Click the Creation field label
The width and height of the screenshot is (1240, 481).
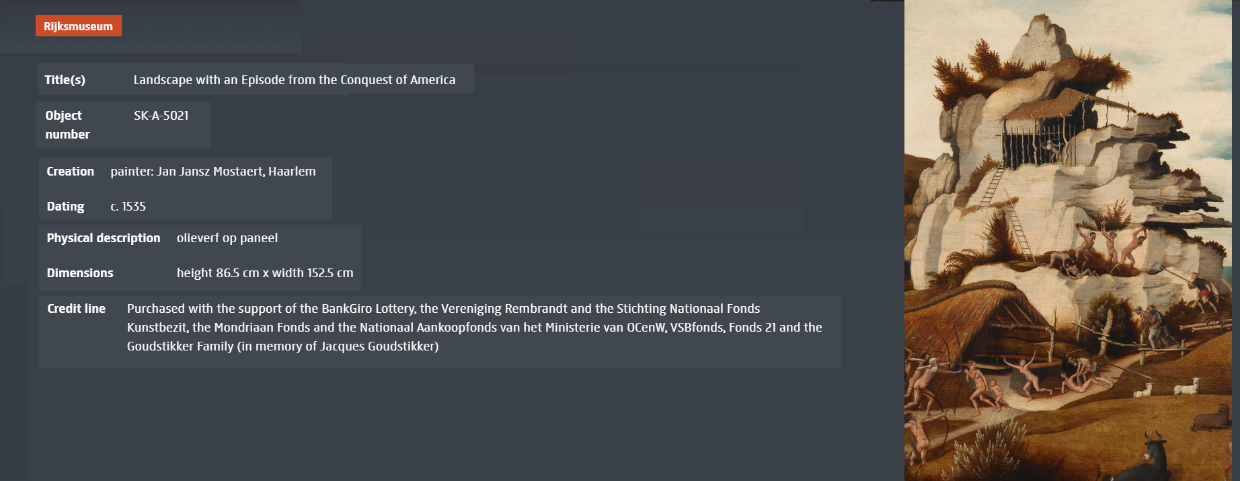70,172
